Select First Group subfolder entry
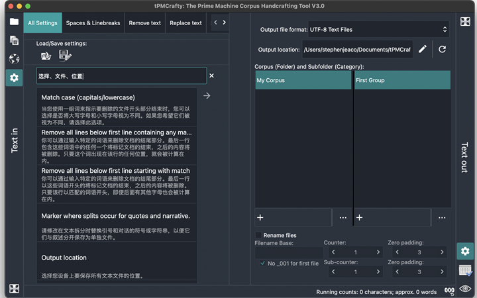Screen dimensions: 477x298 (403, 80)
